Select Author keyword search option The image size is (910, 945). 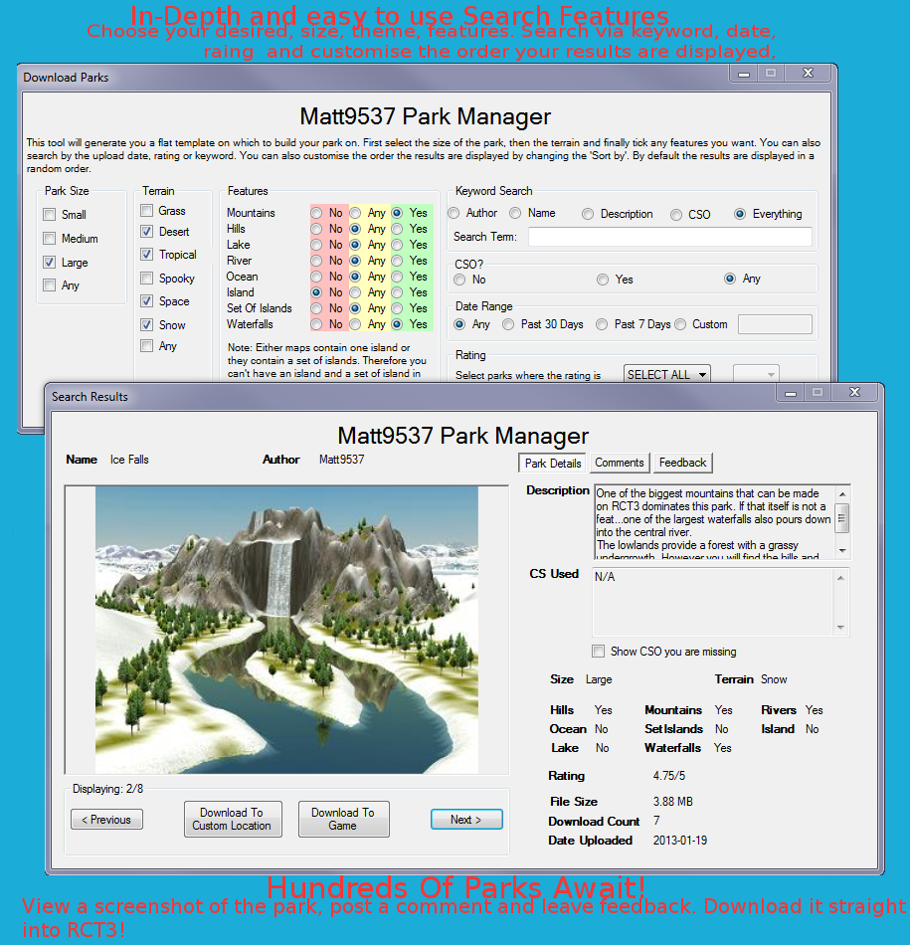[x=455, y=213]
